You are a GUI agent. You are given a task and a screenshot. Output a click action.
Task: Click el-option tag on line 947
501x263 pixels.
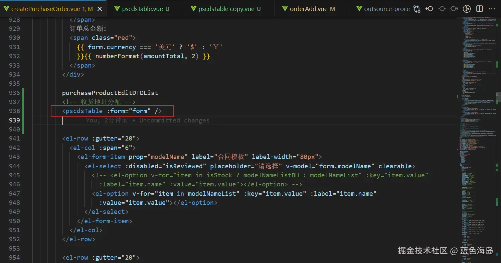click(112, 193)
